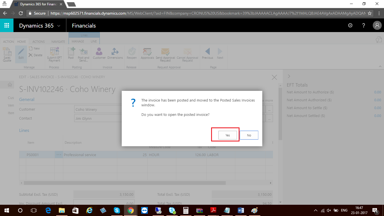Viewport: 384px width, 216px height.
Task: Click the Reopen ribbon icon
Action: [x=132, y=53]
